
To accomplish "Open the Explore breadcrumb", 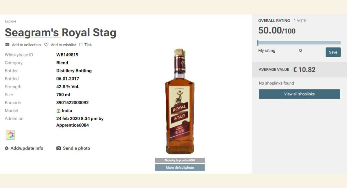I will click(x=10, y=21).
